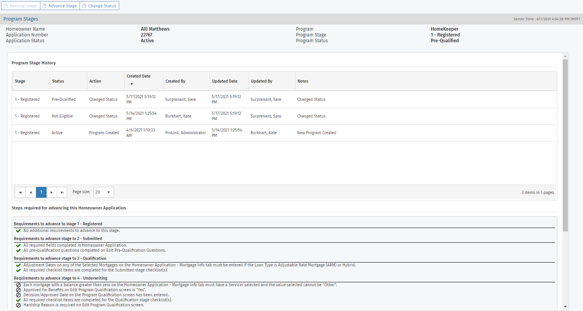Click the Change Status button

(x=99, y=6)
